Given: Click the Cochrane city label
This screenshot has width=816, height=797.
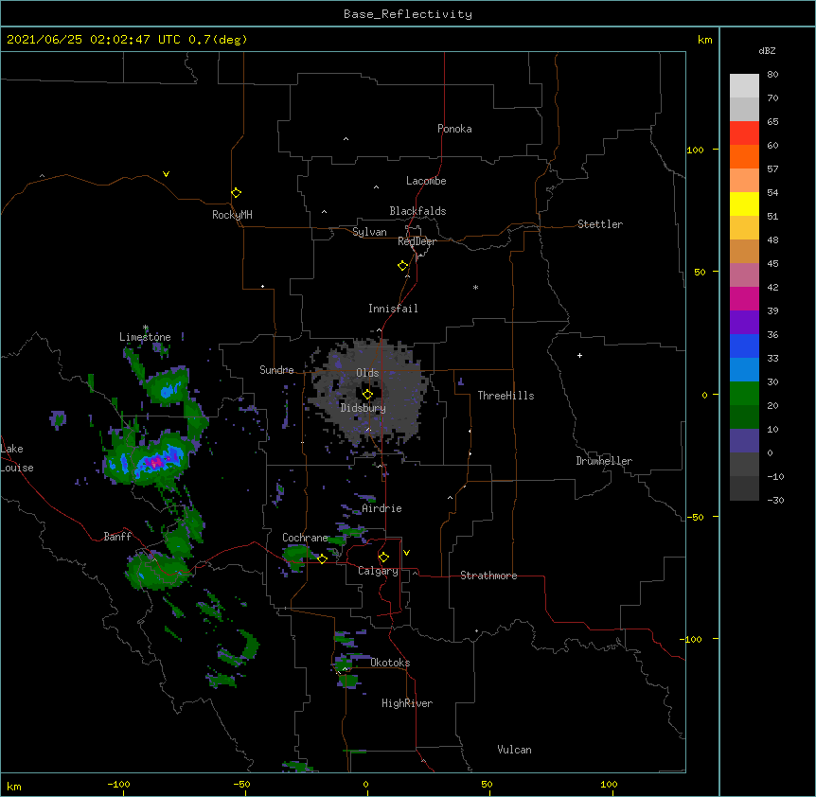Looking at the screenshot, I should (x=305, y=538).
